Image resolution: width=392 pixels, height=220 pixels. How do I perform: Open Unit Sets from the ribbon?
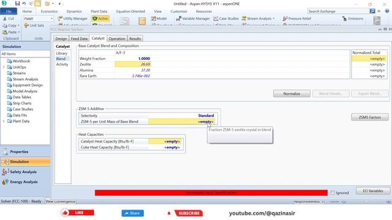click(34, 26)
